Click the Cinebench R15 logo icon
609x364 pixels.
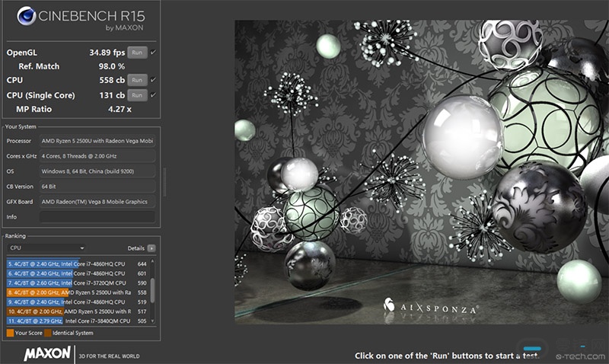[x=27, y=16]
